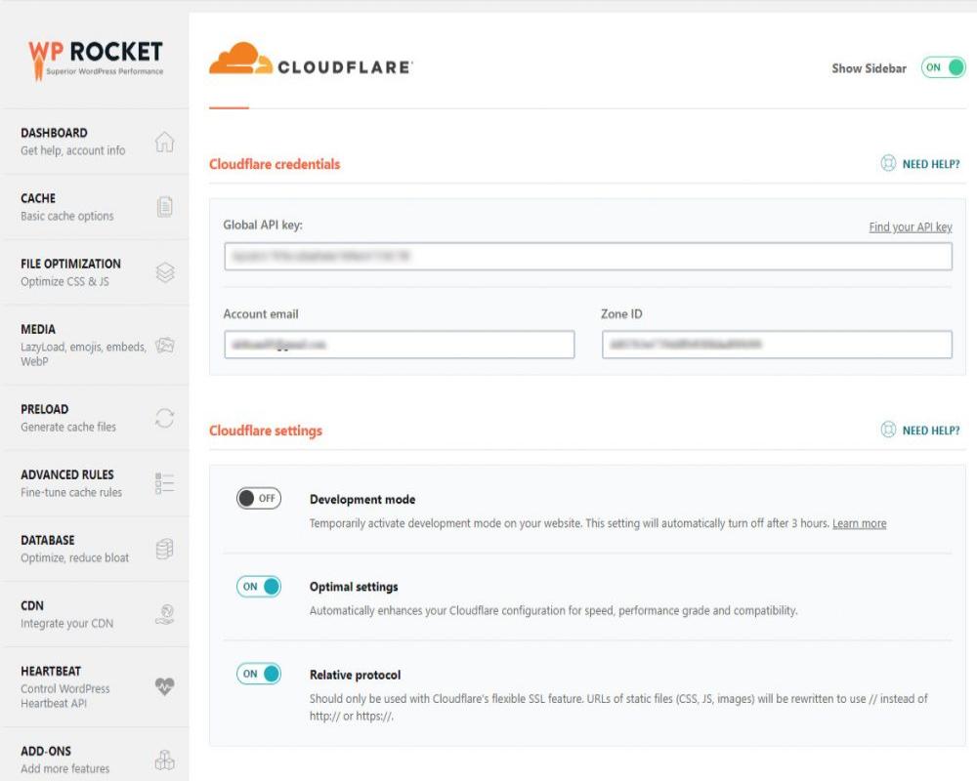The width and height of the screenshot is (977, 781).
Task: Click the File Optimization layers icon
Action: (x=165, y=273)
